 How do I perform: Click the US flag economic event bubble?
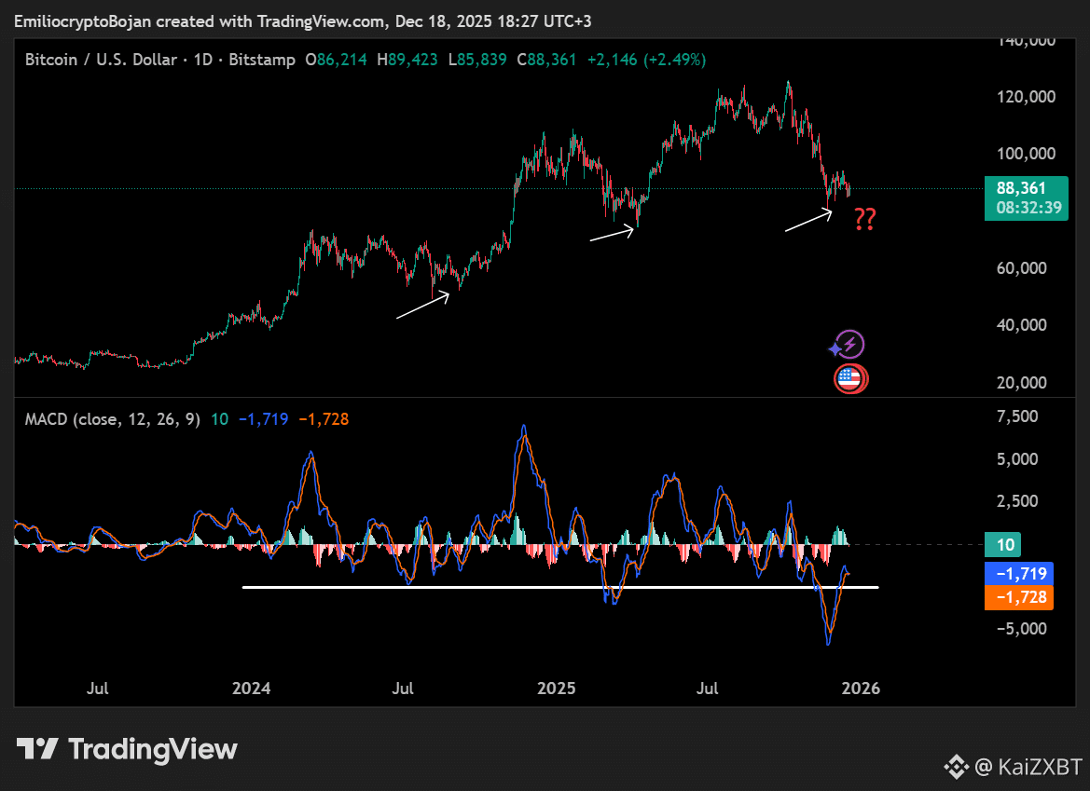click(x=850, y=378)
